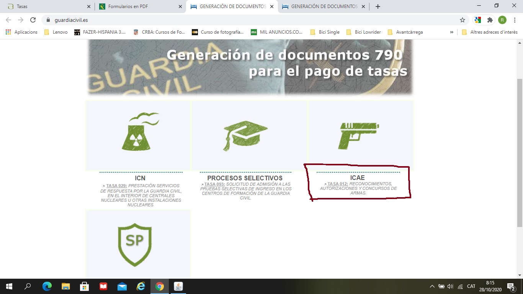Click the nuclear plant ICN icon

point(138,132)
